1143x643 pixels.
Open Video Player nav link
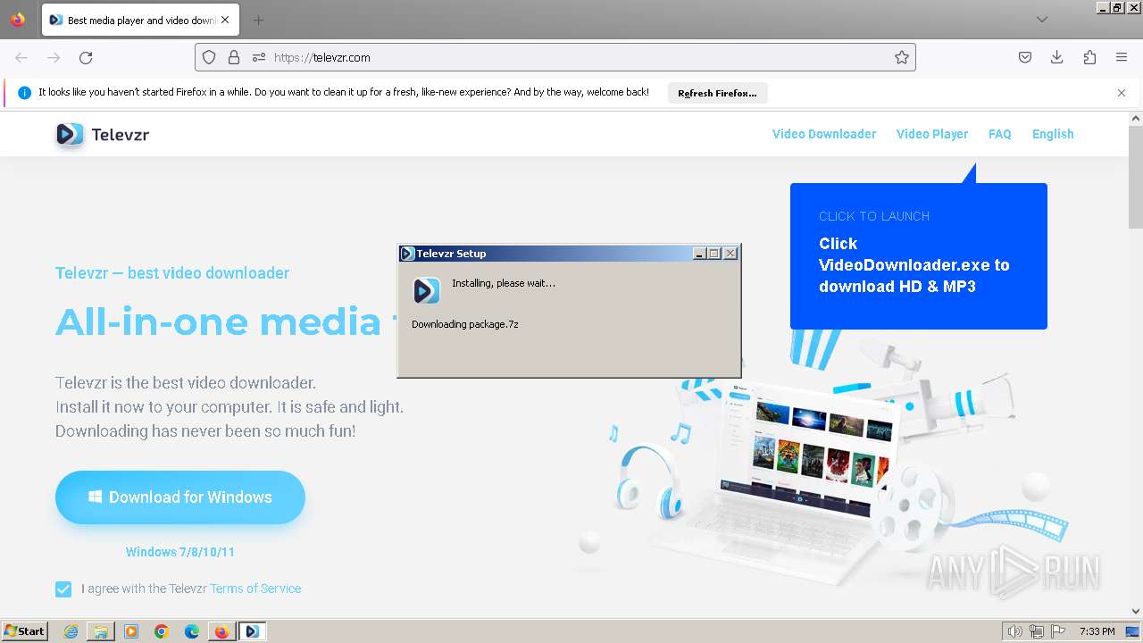(x=932, y=134)
